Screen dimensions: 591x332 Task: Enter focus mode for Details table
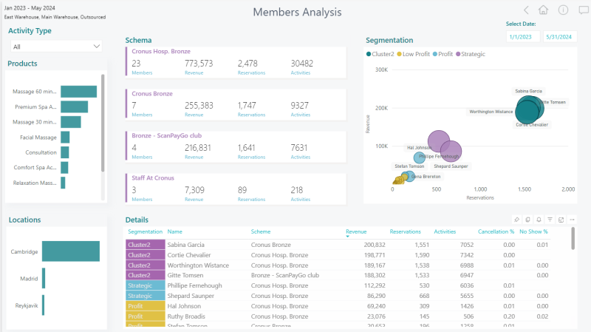(561, 220)
